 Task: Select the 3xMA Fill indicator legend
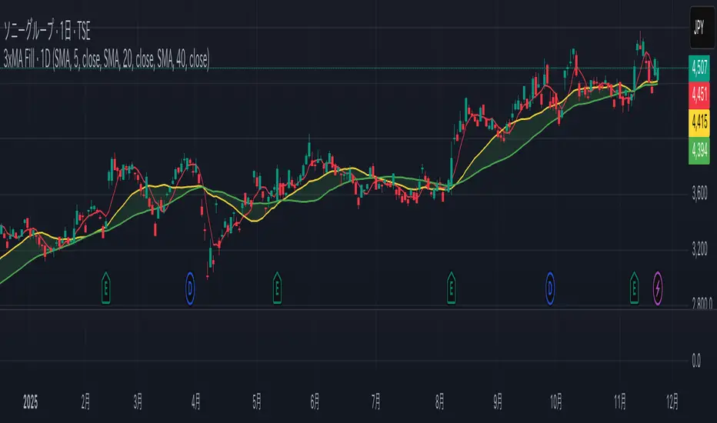click(x=106, y=59)
